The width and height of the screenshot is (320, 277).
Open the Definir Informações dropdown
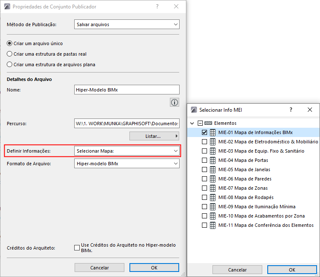[127, 151]
